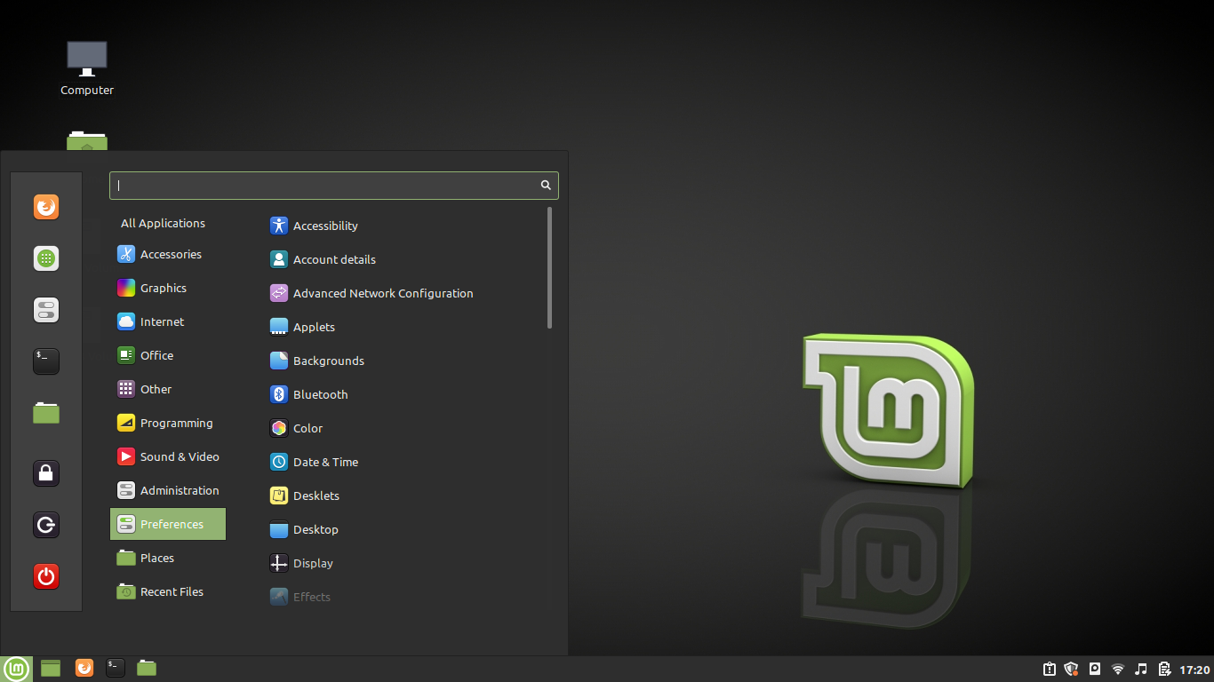The height and width of the screenshot is (682, 1214).
Task: Click the removable drives tray icon
Action: click(1095, 669)
